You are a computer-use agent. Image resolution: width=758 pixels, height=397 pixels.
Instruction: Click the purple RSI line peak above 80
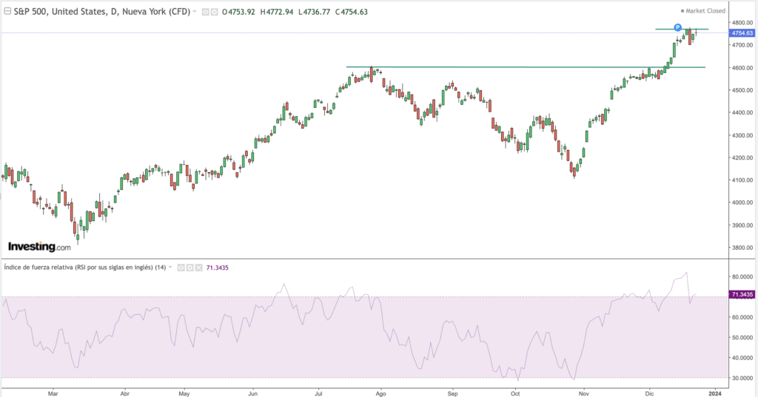687,273
